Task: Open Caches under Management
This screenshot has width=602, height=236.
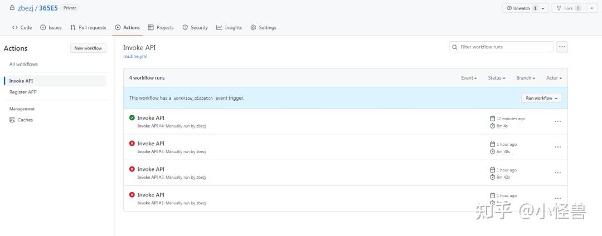Action: tap(25, 120)
